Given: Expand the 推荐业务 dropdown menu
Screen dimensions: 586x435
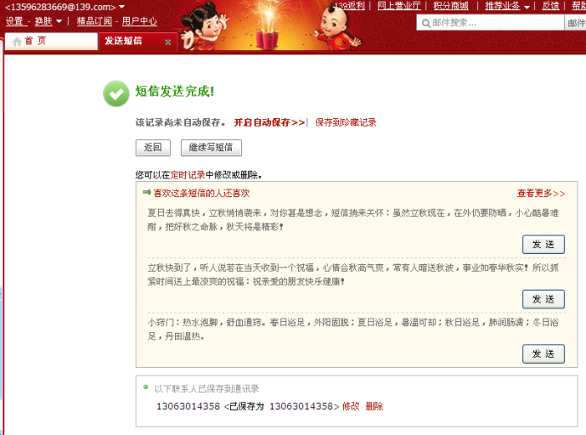Looking at the screenshot, I should (x=527, y=7).
